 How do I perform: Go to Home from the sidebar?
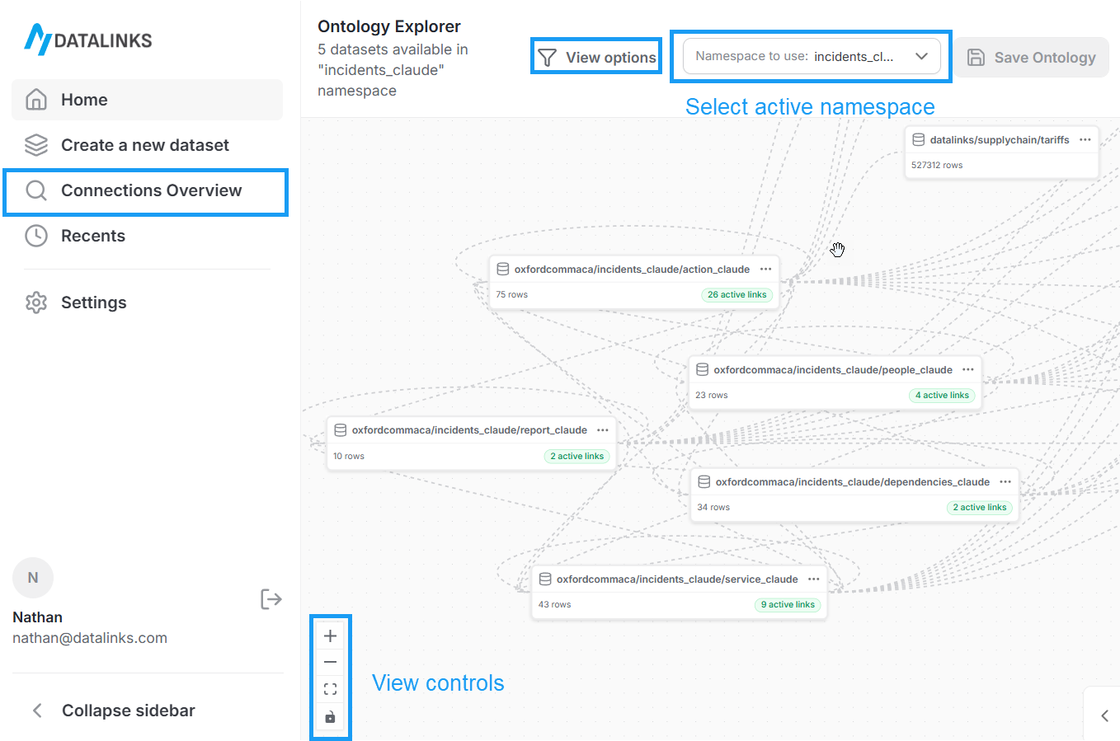click(84, 99)
